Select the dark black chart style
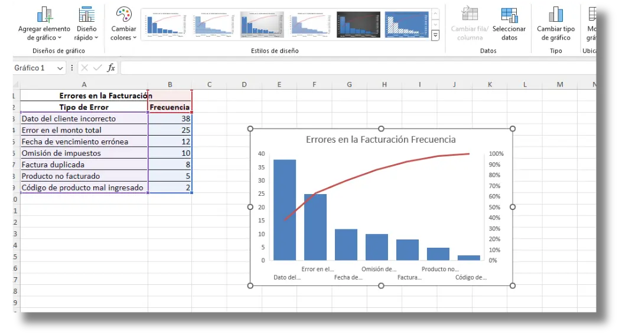Screen dimensions: 629x335 pos(359,24)
